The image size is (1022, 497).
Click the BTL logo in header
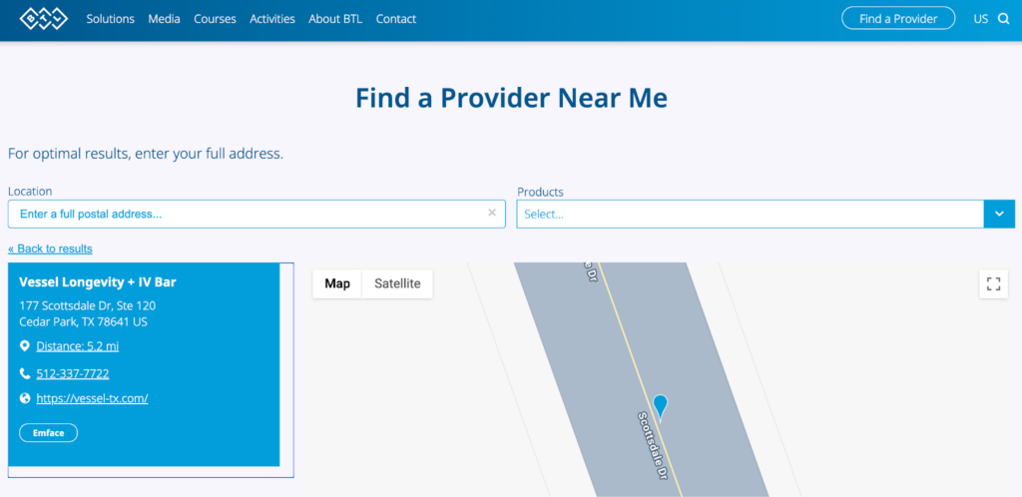click(x=43, y=19)
